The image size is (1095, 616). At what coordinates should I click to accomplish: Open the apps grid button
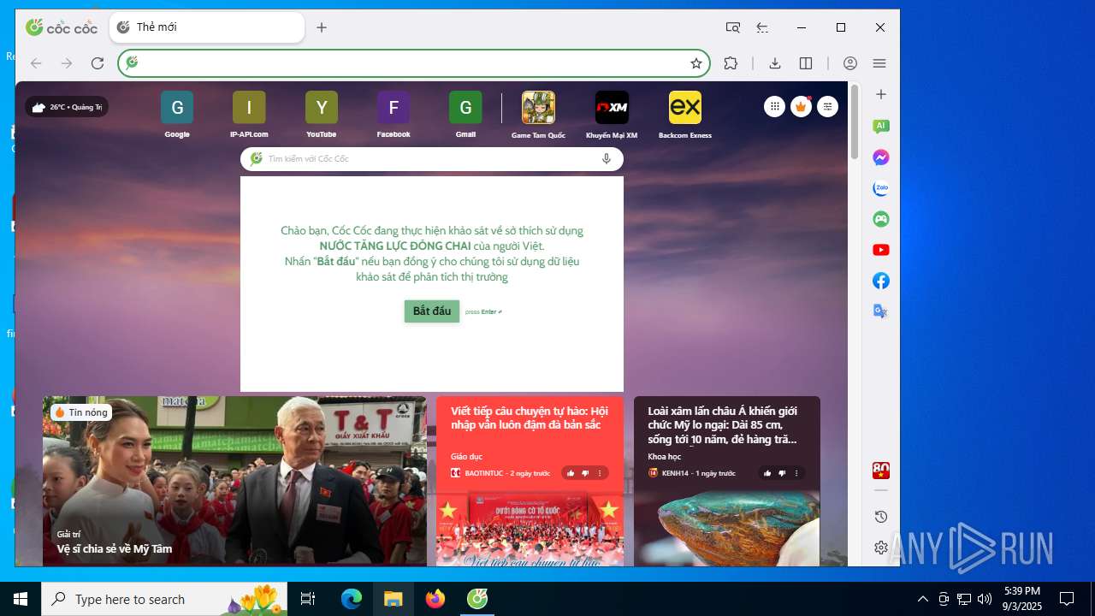tap(774, 107)
